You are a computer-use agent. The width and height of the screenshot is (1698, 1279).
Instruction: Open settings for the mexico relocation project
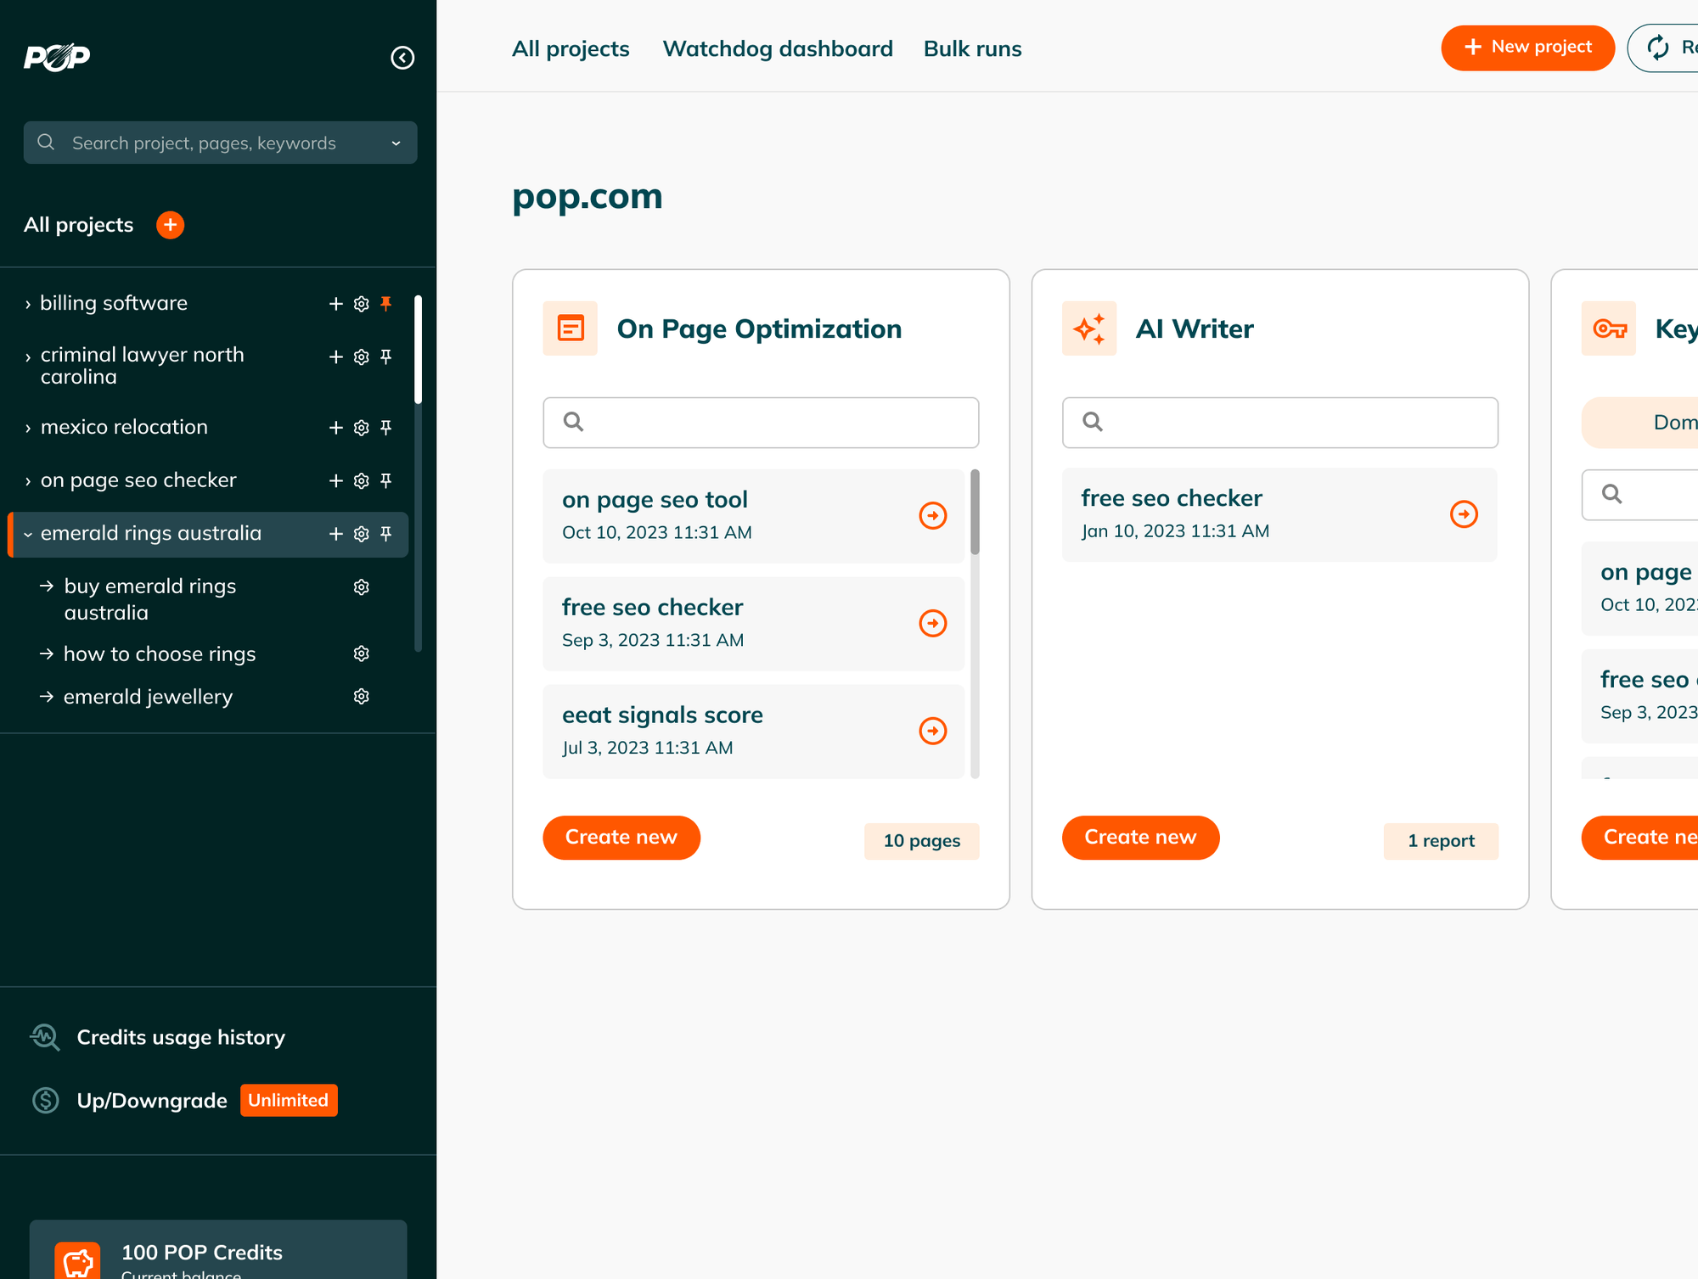coord(361,428)
